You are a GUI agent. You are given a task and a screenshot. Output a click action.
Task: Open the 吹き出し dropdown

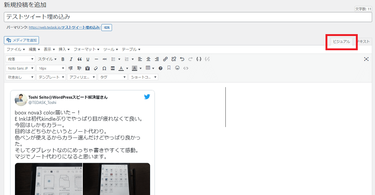[20, 77]
